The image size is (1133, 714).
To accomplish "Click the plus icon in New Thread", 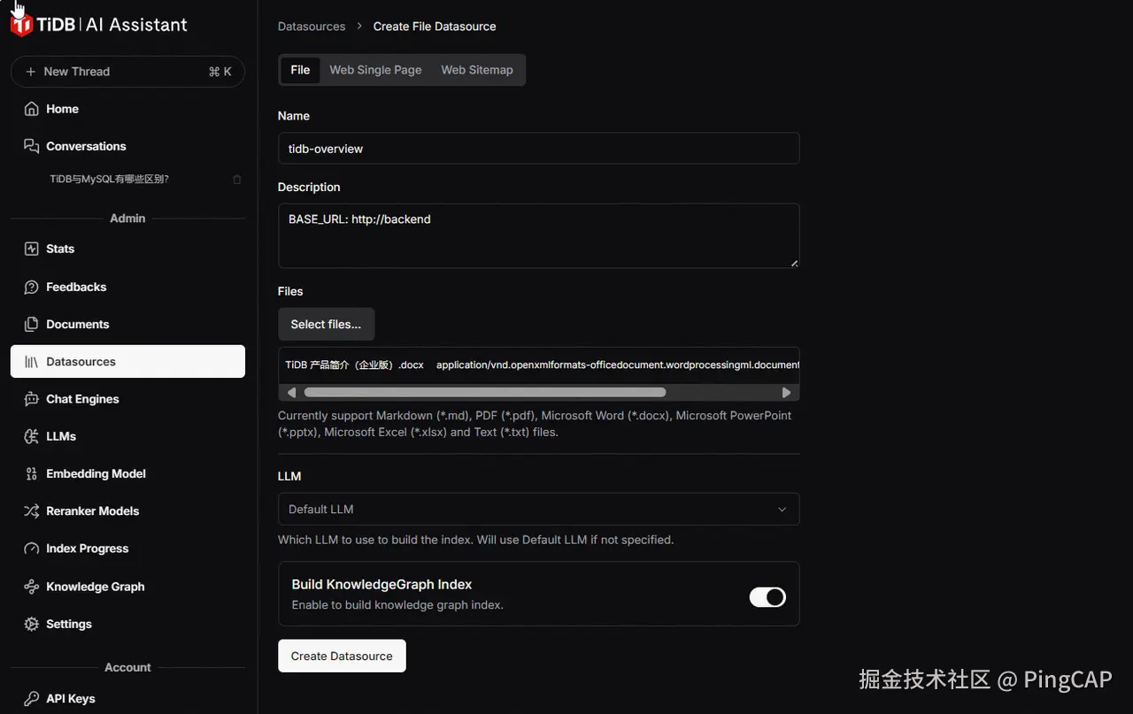I will [x=31, y=72].
